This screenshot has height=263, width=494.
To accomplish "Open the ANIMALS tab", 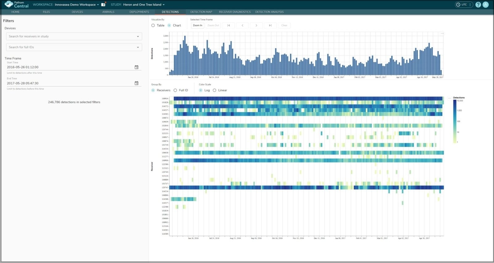I will (108, 12).
